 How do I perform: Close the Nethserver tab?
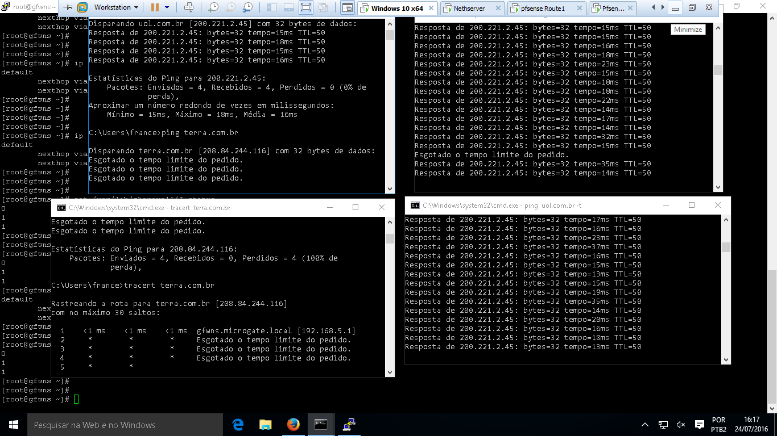coord(498,9)
